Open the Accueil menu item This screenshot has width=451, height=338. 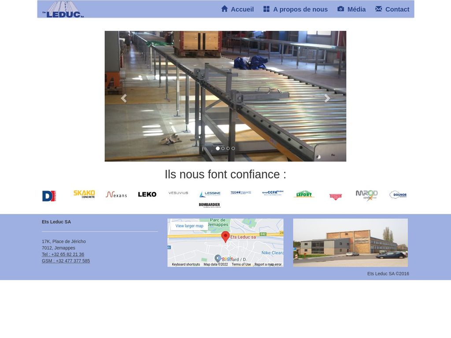(x=237, y=9)
